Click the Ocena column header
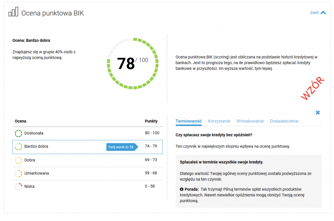Viewport: 334px width, 221px height. click(x=21, y=121)
